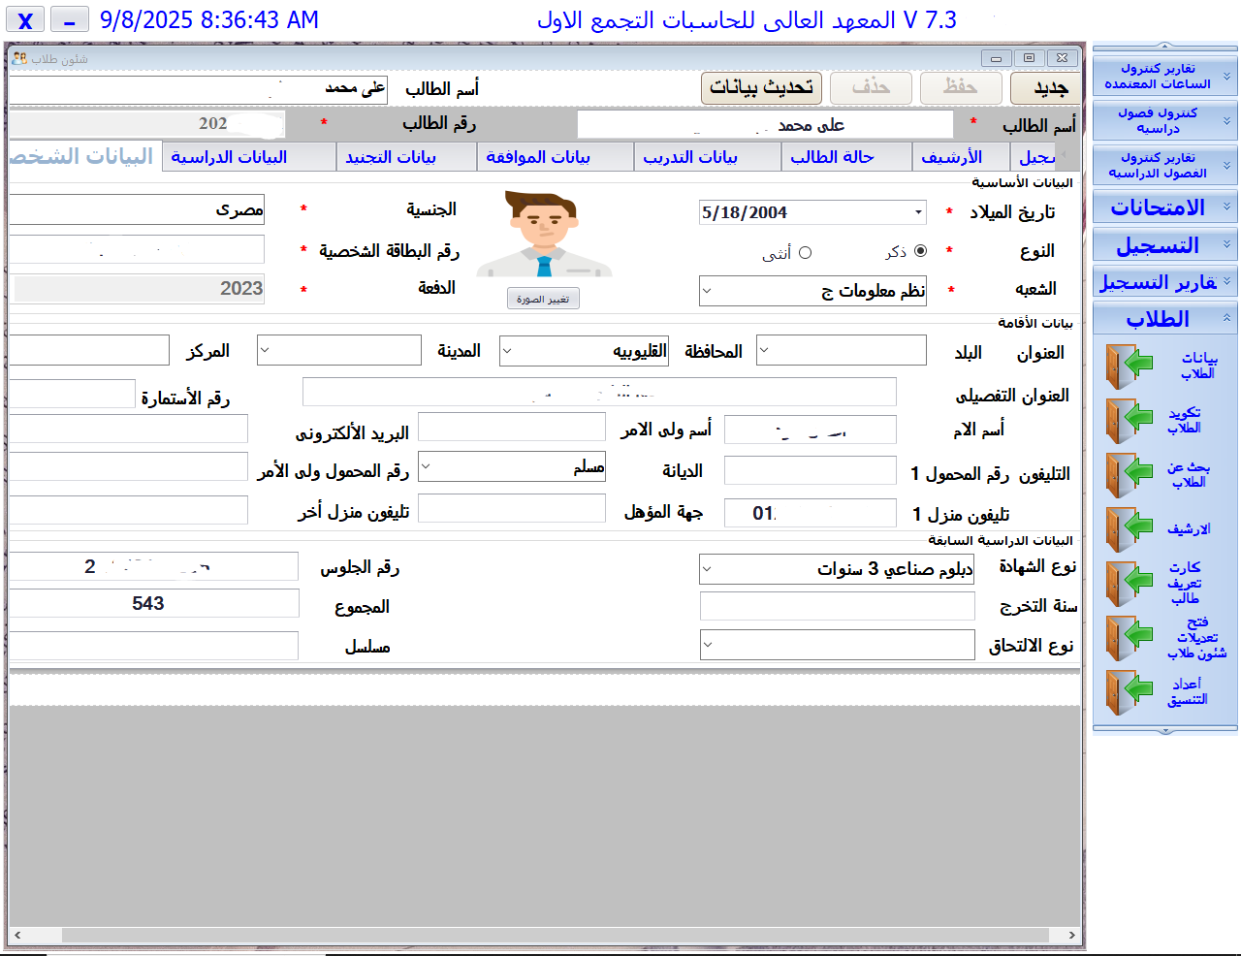The image size is (1241, 956).
Task: Click فتح تعديلات شئون طلاب door icon
Action: click(1129, 638)
